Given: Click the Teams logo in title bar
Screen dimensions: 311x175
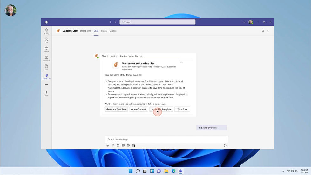Looking at the screenshot, I should [46, 22].
